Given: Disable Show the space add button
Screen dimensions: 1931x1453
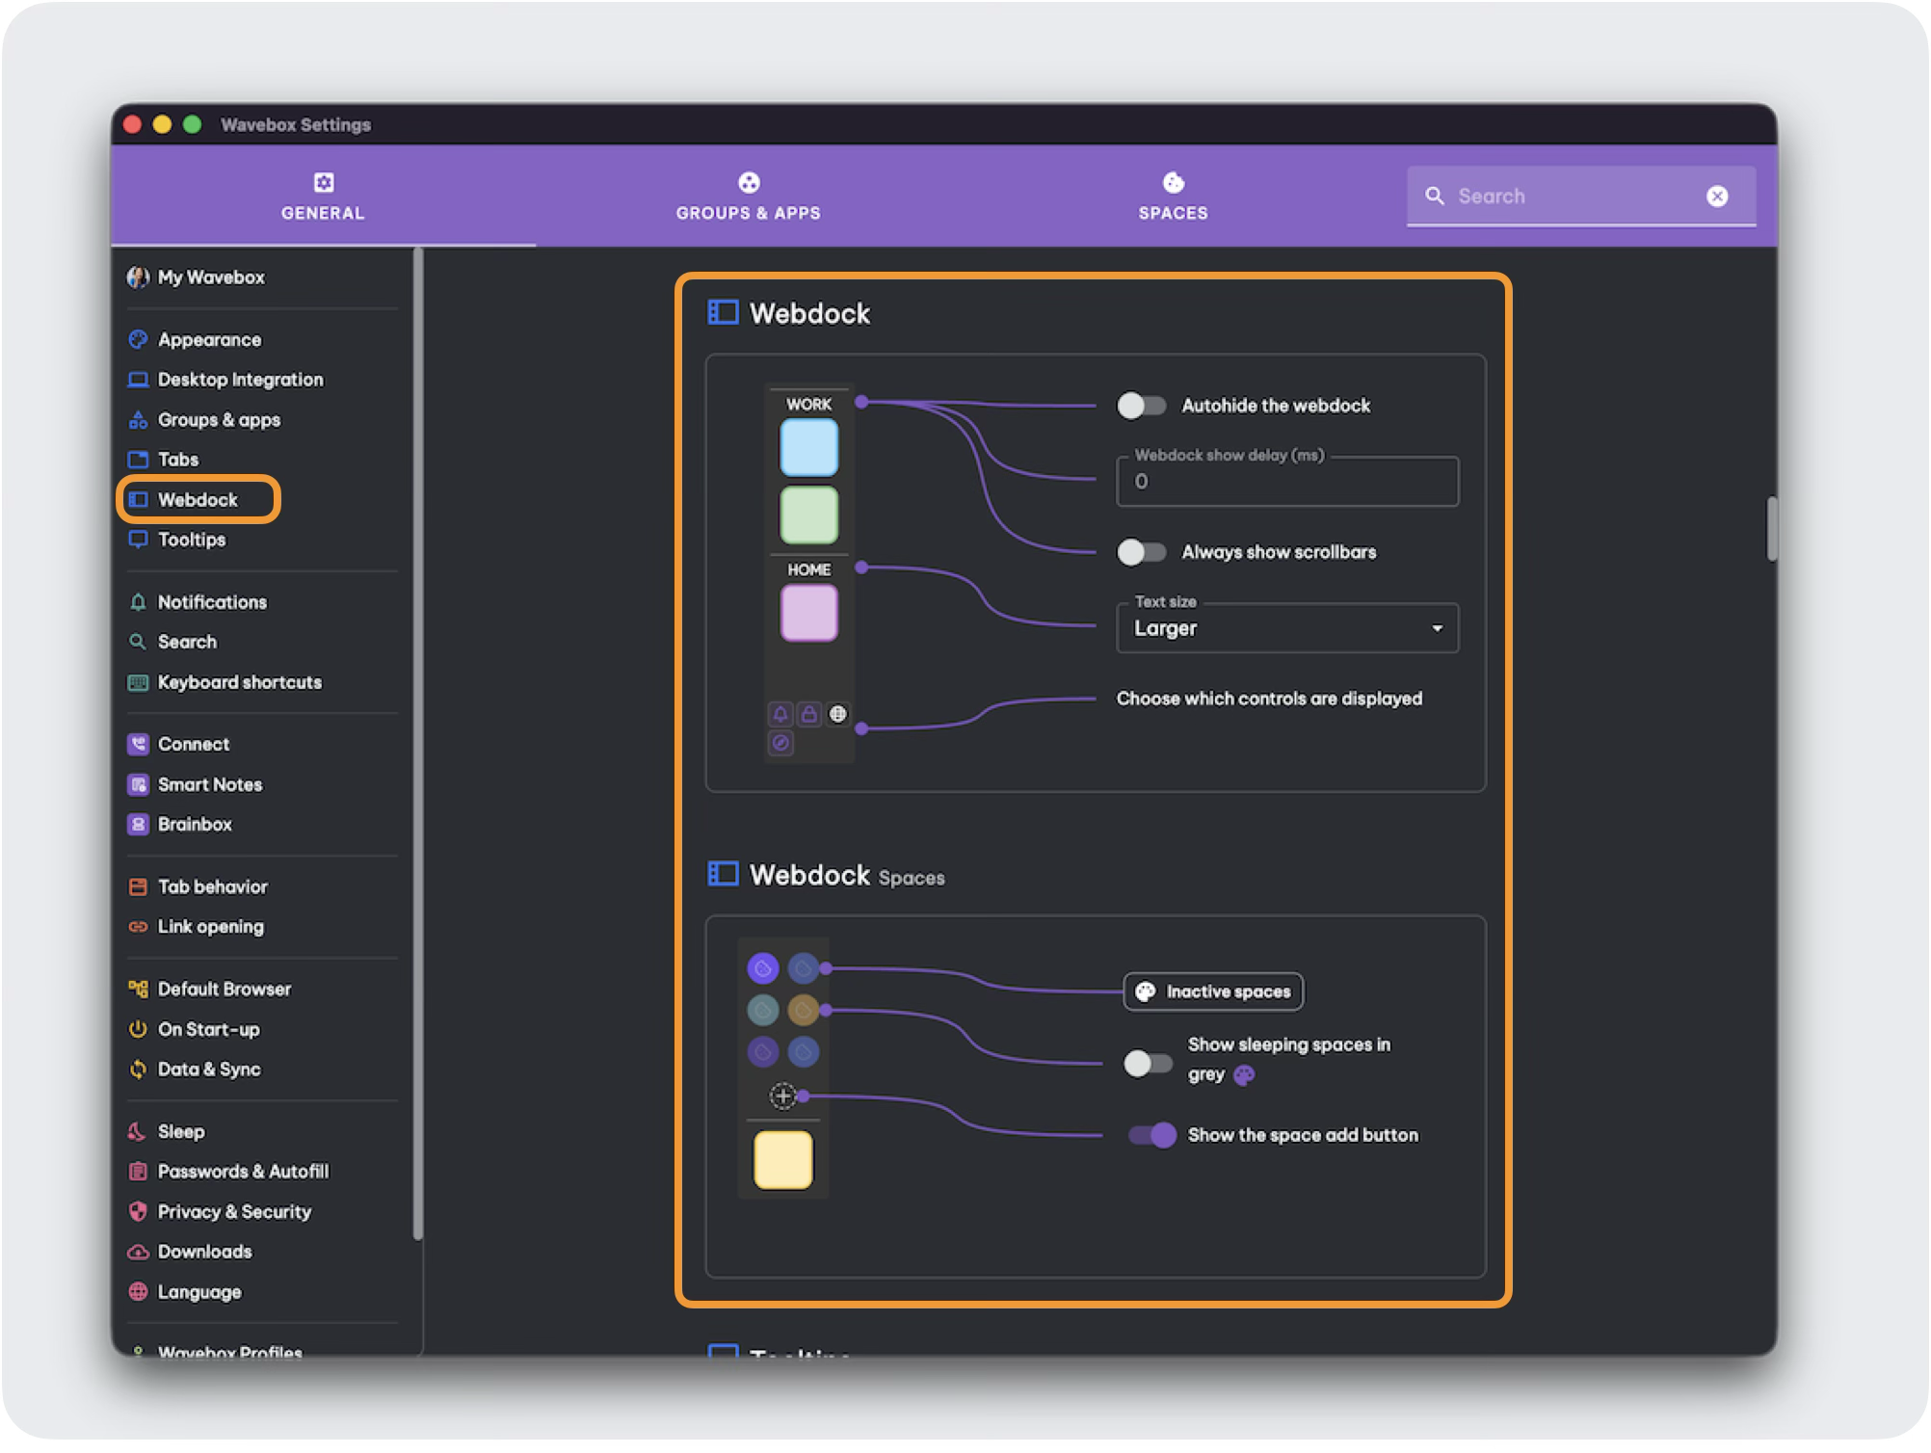Looking at the screenshot, I should click(x=1152, y=1135).
